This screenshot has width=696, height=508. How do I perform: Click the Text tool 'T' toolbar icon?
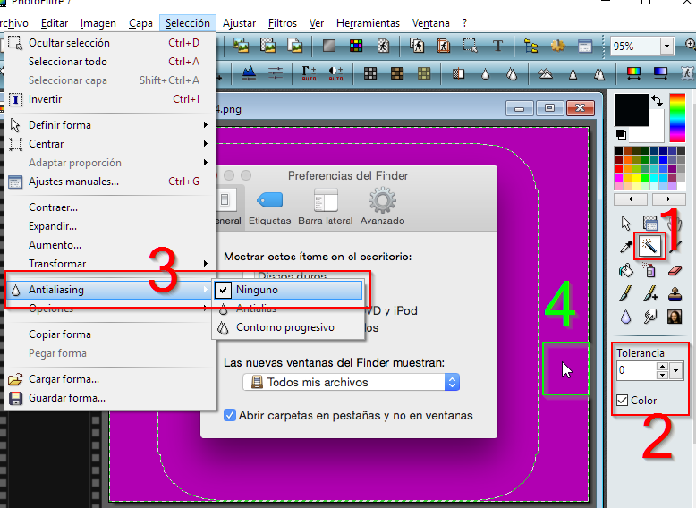point(497,46)
